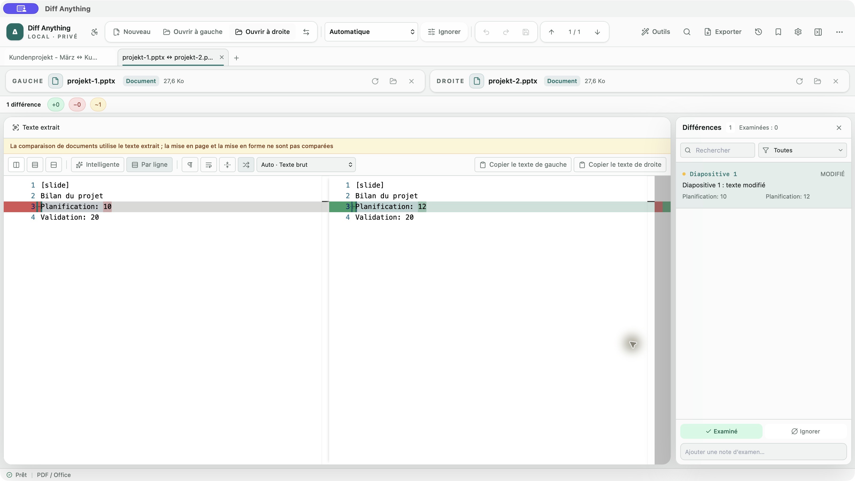Toggle the shuffle arrows icon
The height and width of the screenshot is (481, 855).
246,165
